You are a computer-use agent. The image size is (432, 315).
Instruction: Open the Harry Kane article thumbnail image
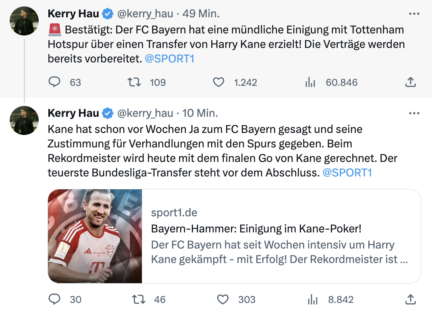pyautogui.click(x=95, y=236)
